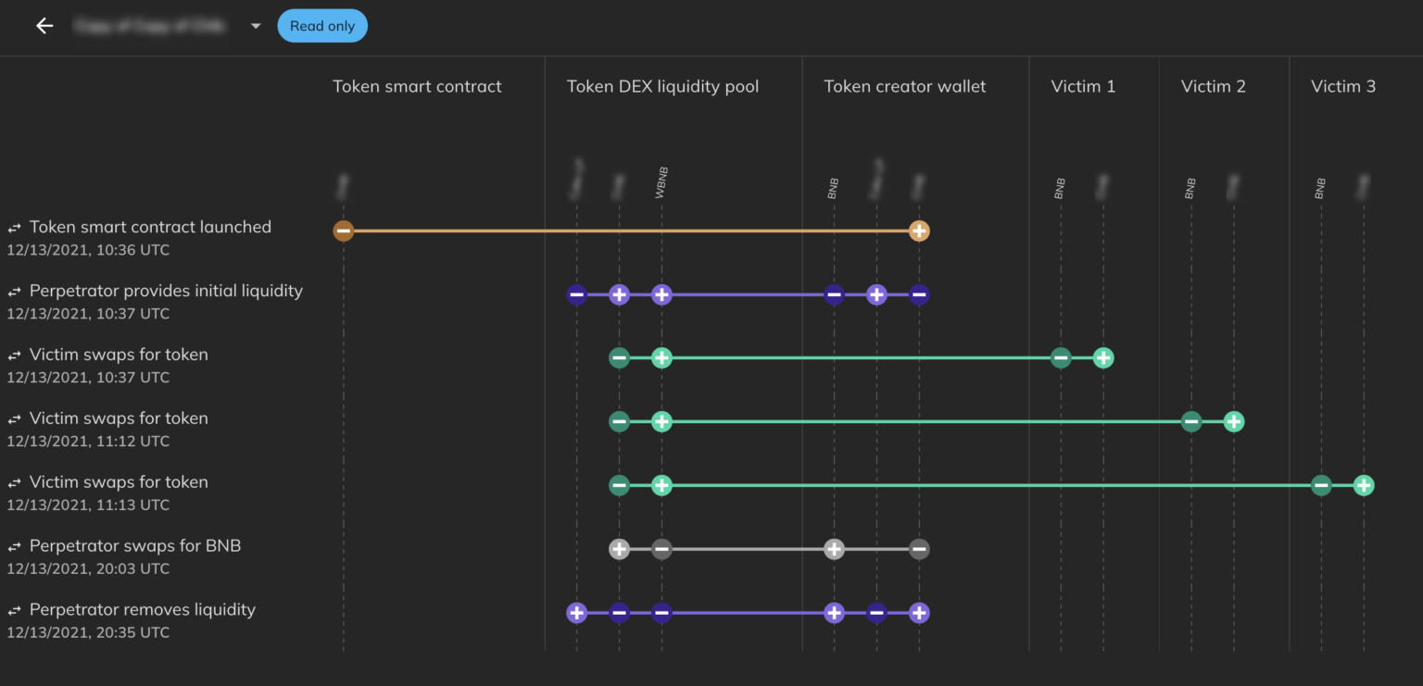Screen dimensions: 1423x686
Task: Click the Victim 3 column header
Action: click(1343, 87)
